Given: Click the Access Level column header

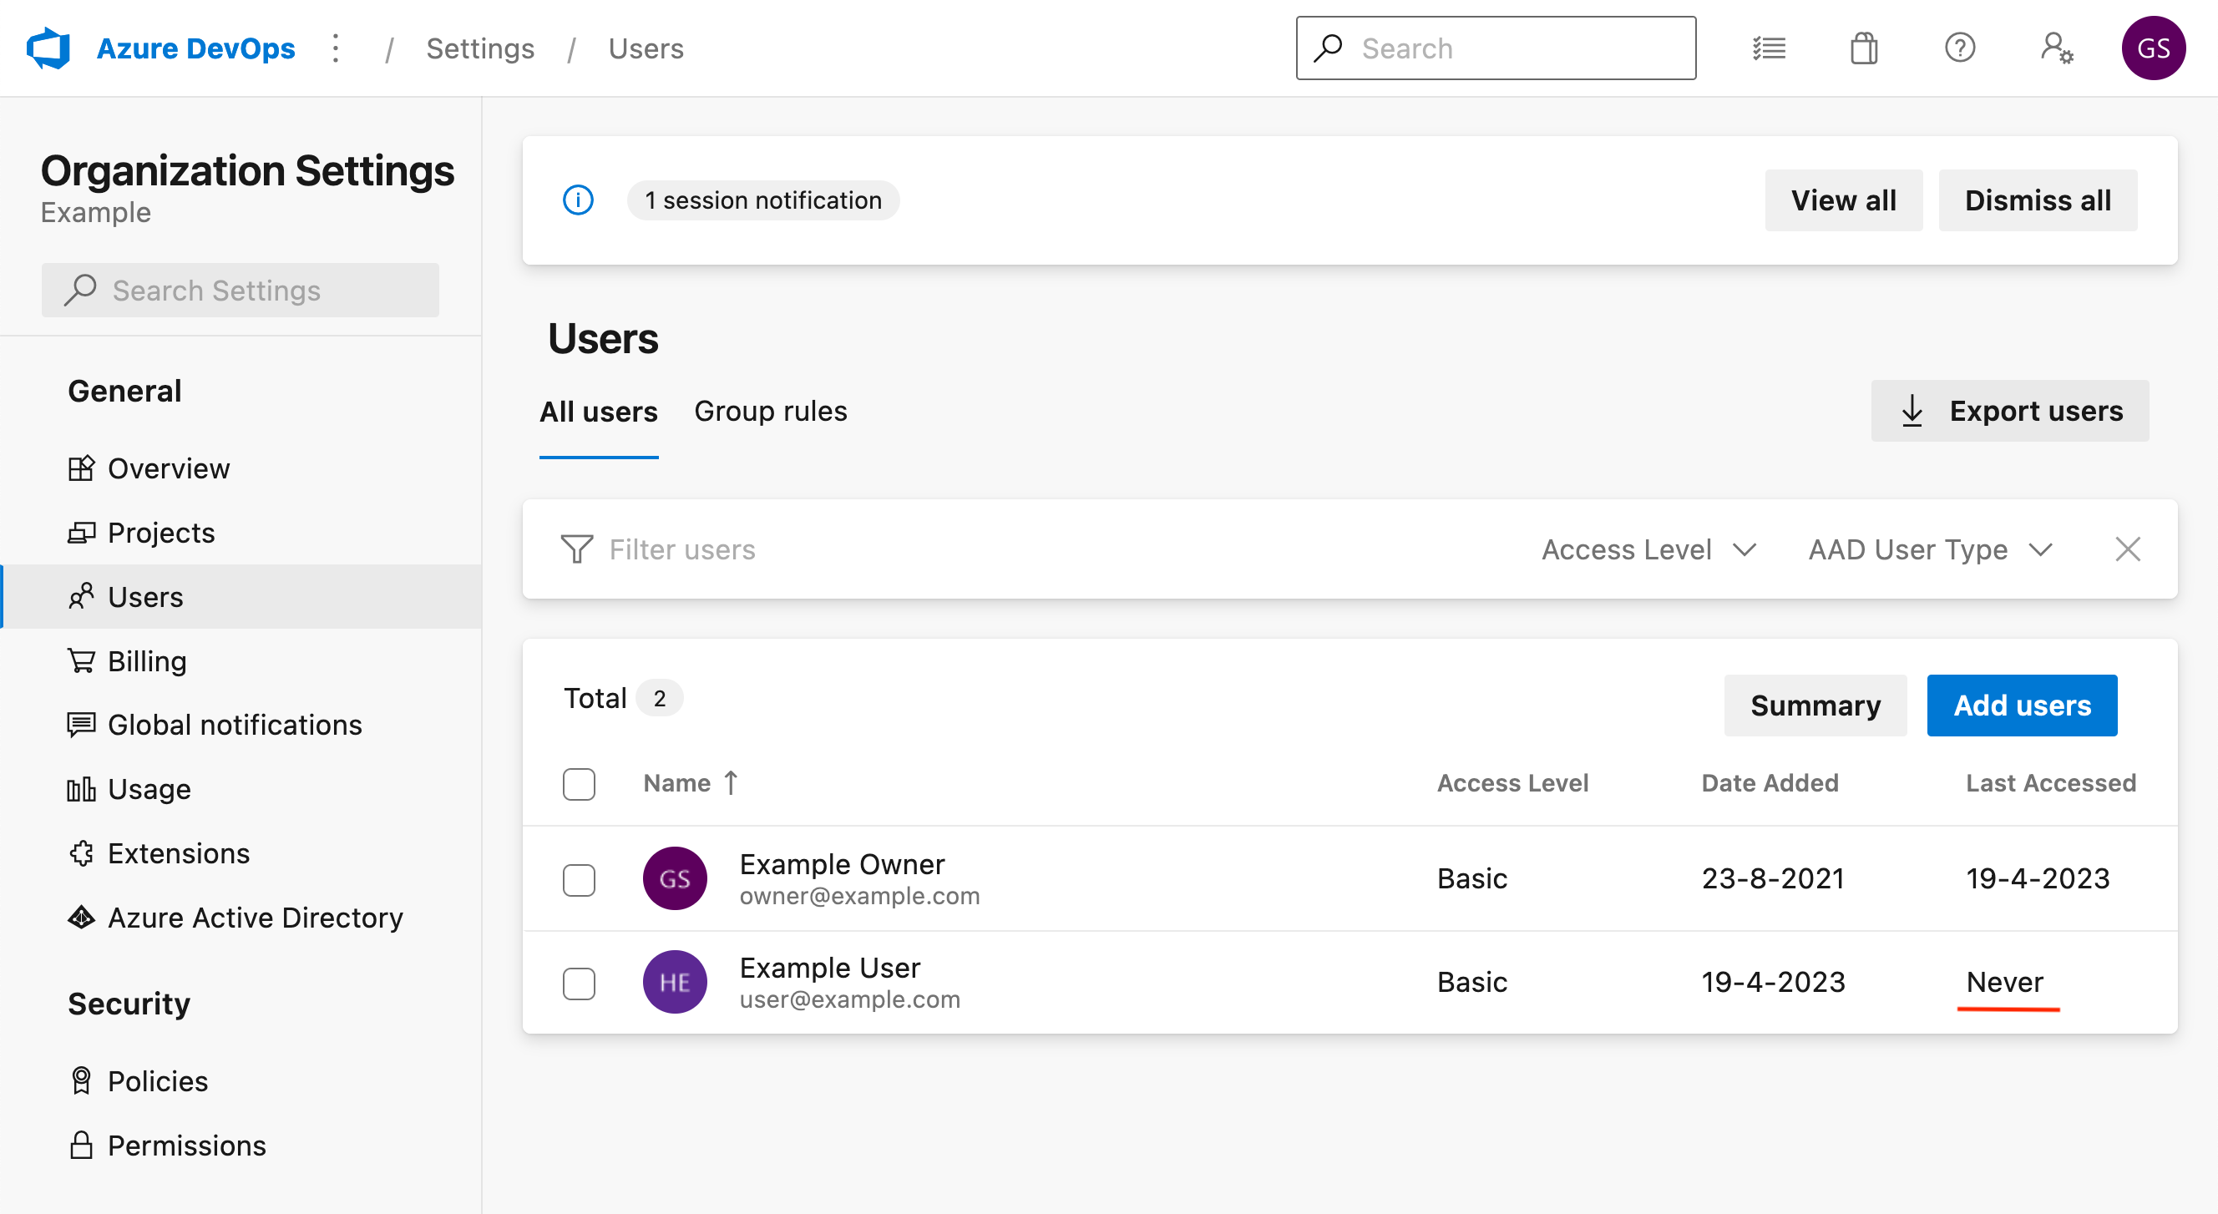Looking at the screenshot, I should (1513, 782).
